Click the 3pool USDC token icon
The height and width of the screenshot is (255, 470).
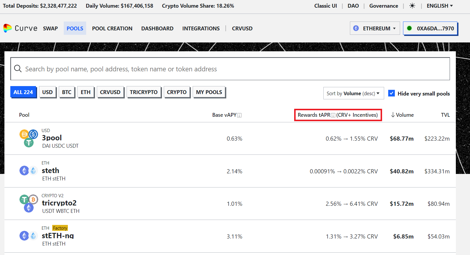pyautogui.click(x=33, y=134)
